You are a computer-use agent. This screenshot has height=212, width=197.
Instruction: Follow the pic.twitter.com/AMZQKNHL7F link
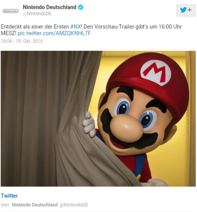pyautogui.click(x=54, y=33)
